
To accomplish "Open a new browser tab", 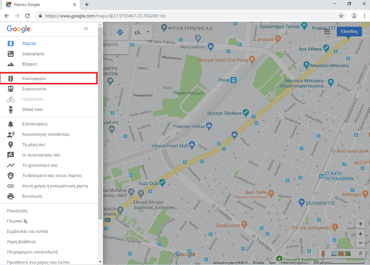I will (87, 4).
